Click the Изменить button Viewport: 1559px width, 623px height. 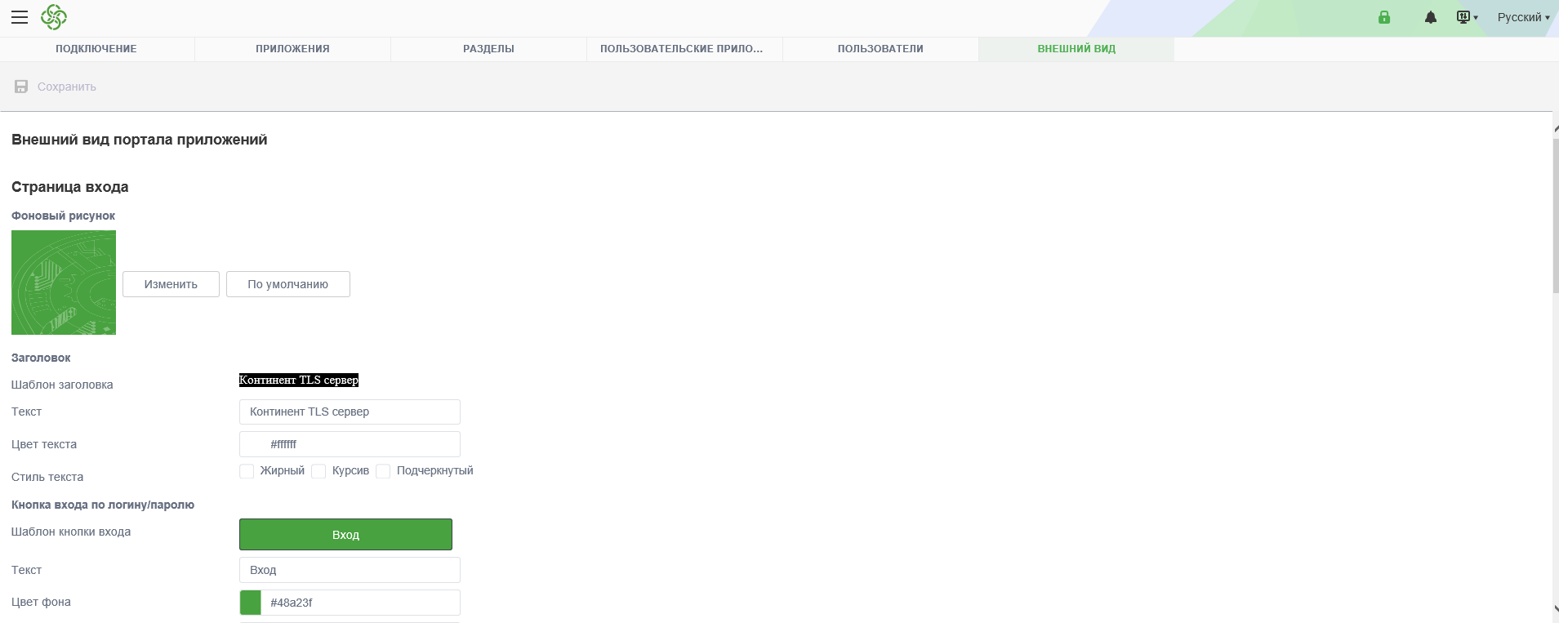(171, 284)
